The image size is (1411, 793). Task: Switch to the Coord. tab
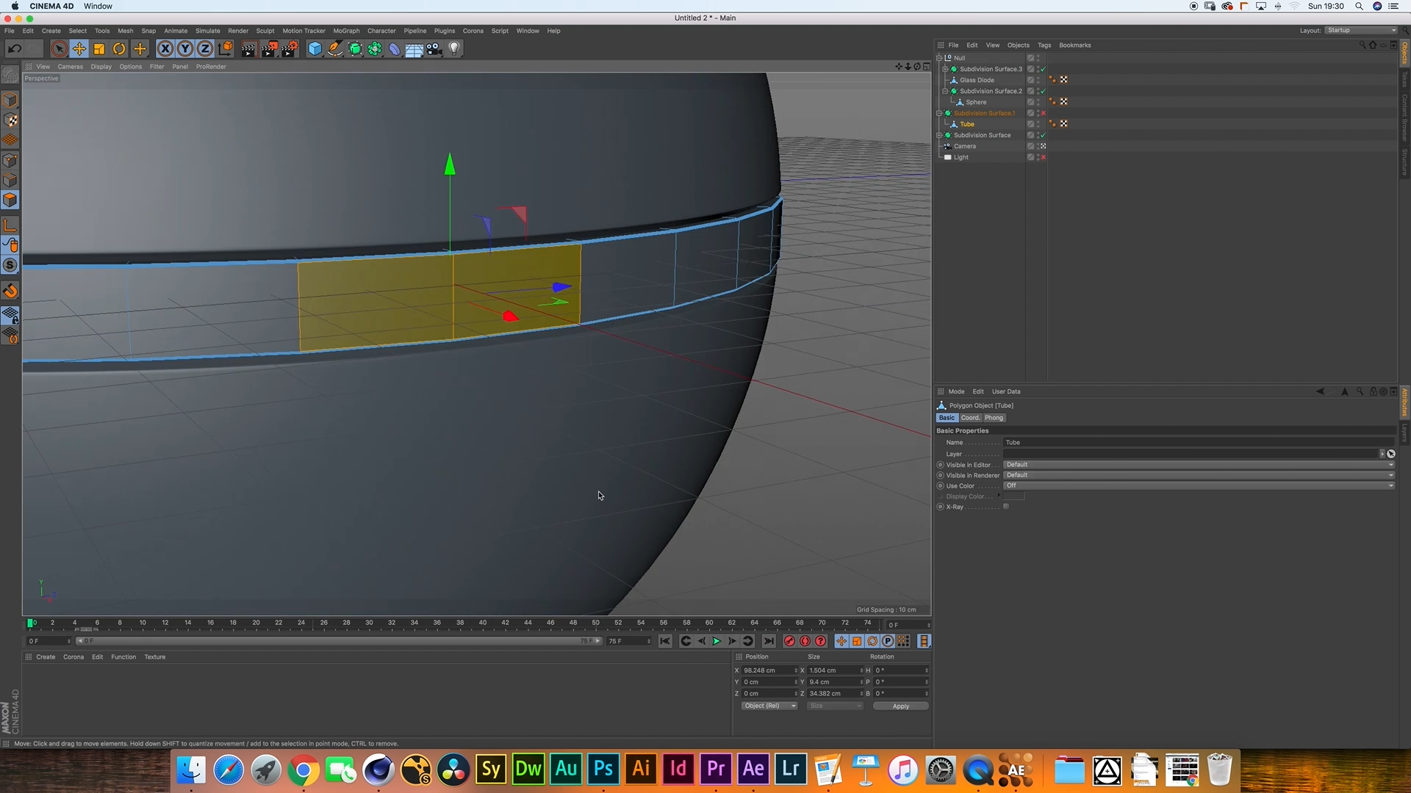(970, 418)
